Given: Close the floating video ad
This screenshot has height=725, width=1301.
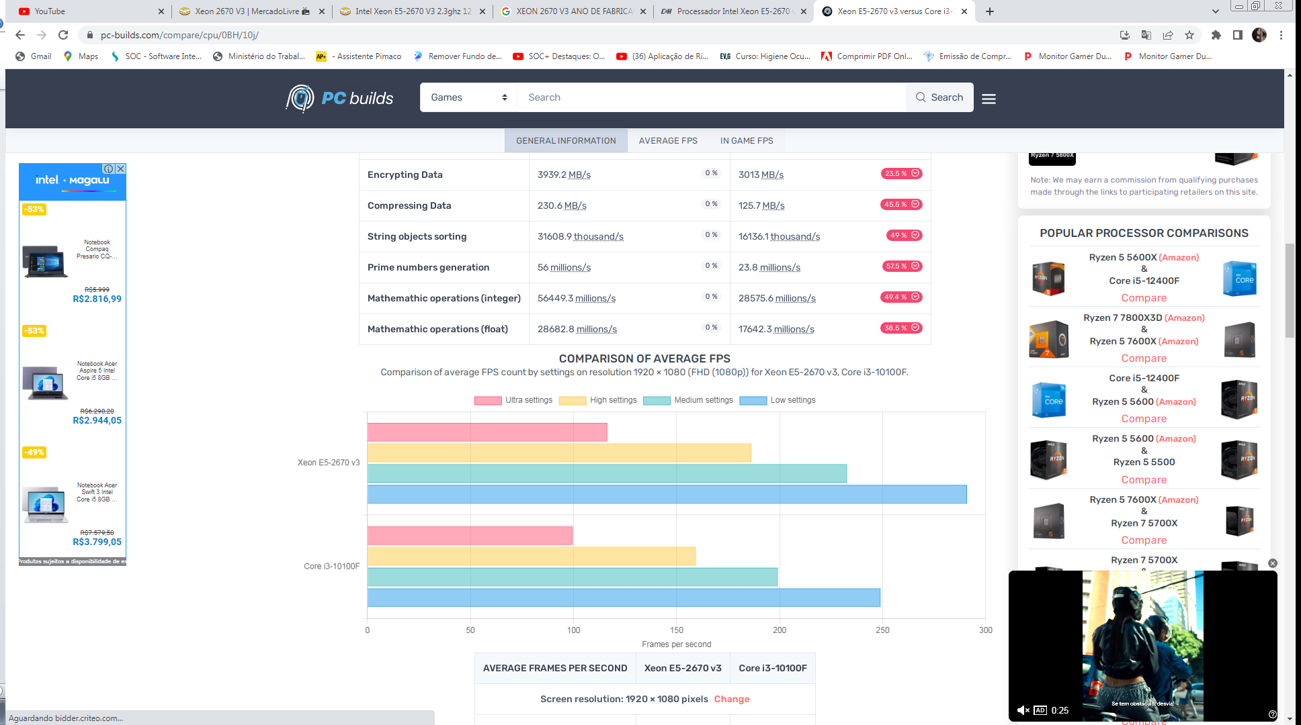Looking at the screenshot, I should pos(1272,563).
